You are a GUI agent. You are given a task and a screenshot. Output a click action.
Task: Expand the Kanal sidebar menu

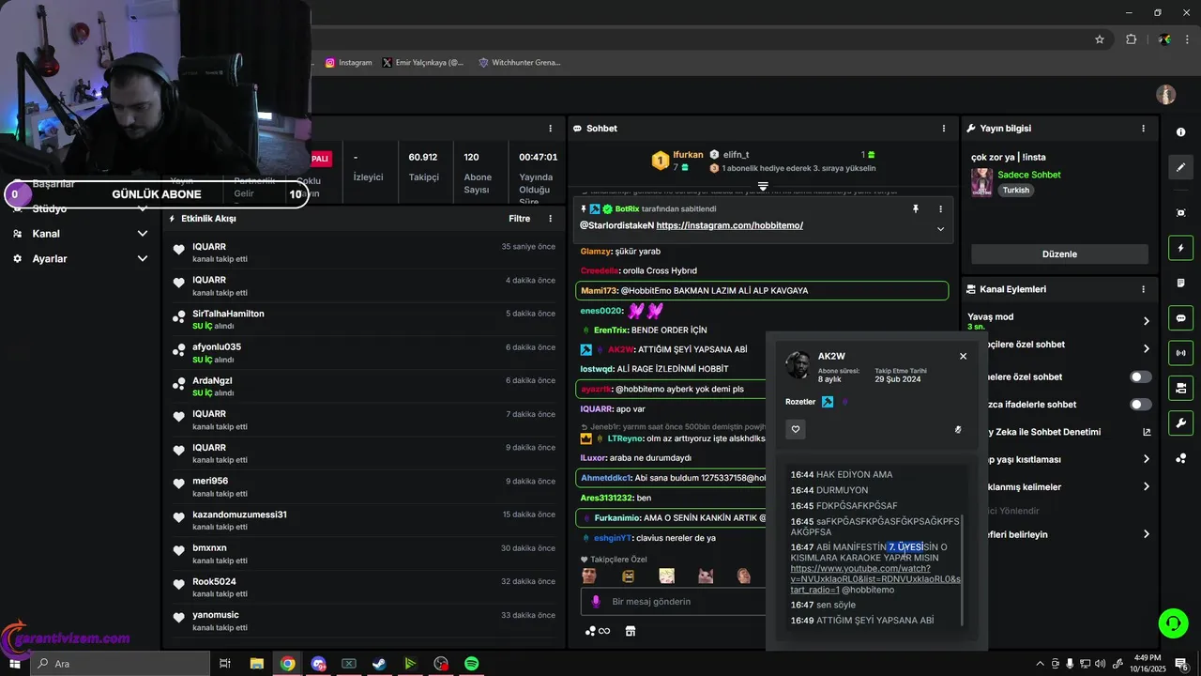(x=143, y=234)
